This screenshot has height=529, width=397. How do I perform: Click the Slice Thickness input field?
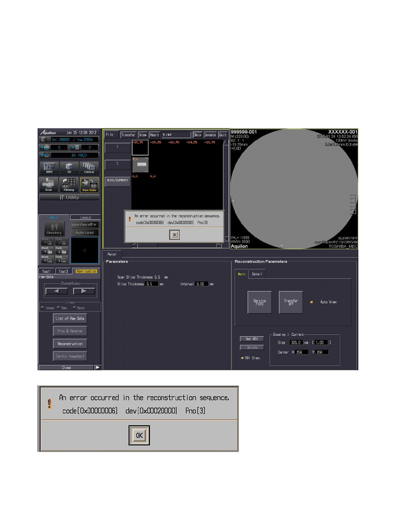(x=151, y=284)
